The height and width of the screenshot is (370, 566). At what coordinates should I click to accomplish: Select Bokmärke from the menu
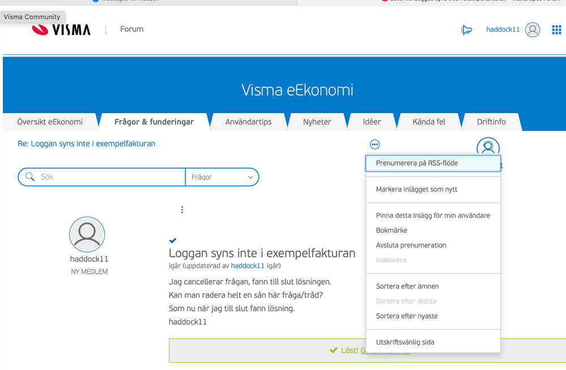(391, 230)
